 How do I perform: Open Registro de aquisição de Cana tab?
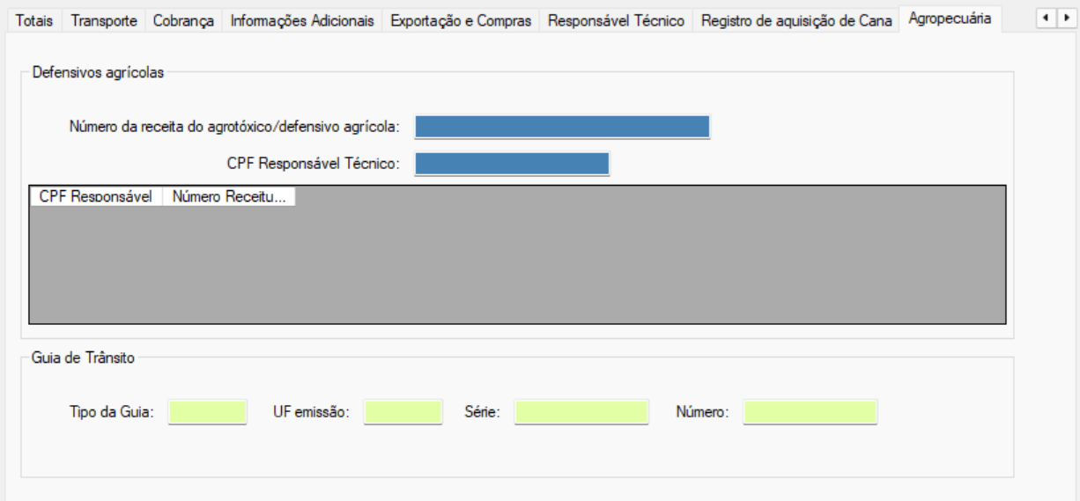[x=796, y=21]
